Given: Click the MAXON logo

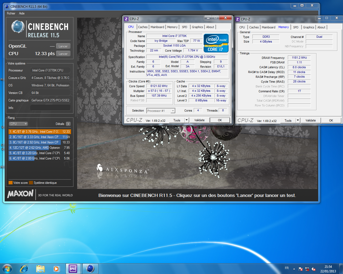Looking at the screenshot, I should (20, 194).
